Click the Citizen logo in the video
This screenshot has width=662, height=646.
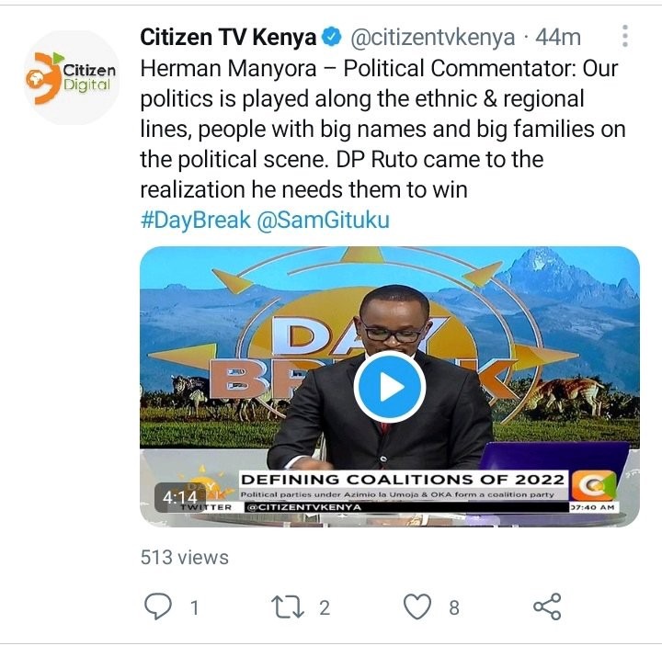click(x=594, y=485)
